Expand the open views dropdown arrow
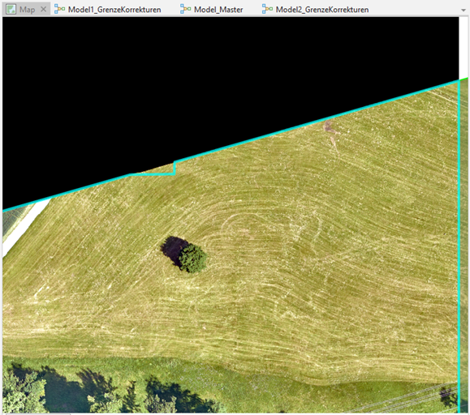The height and width of the screenshot is (415, 470). [464, 11]
